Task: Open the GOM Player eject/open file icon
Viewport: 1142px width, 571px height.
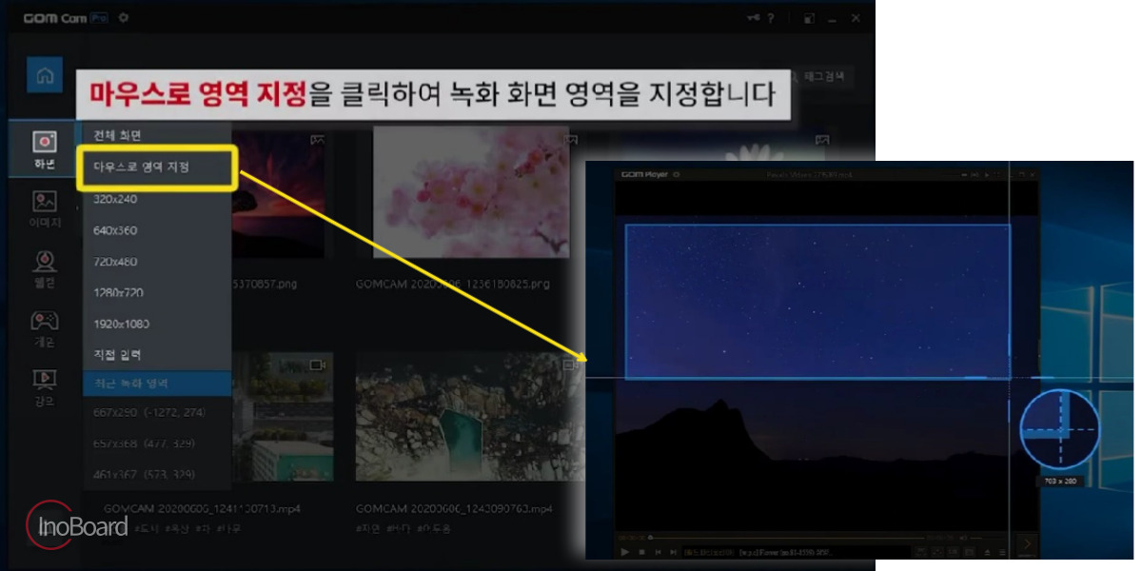Action: 987,552
